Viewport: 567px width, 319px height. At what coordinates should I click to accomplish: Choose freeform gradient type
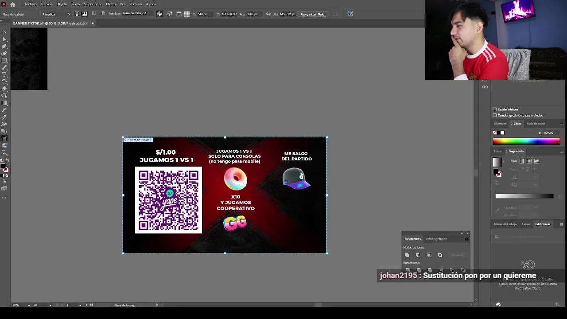click(536, 161)
